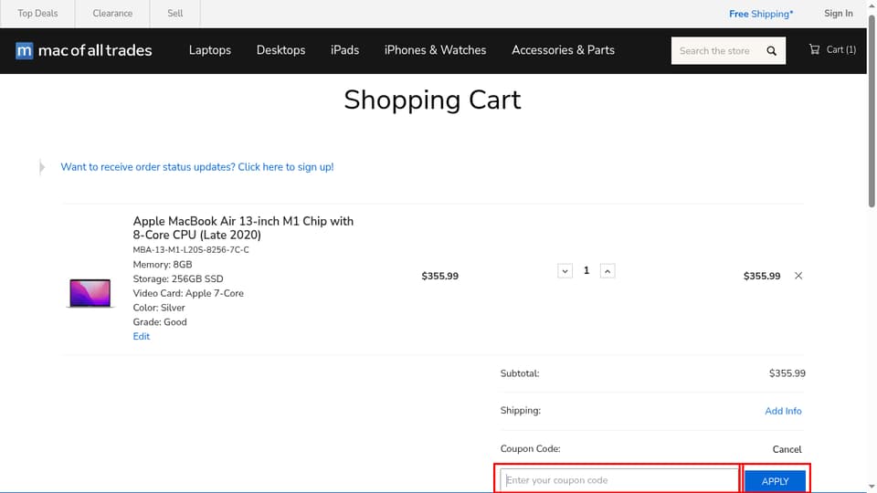877x493 pixels.
Task: Click the Color: Silver text
Action: tap(159, 308)
